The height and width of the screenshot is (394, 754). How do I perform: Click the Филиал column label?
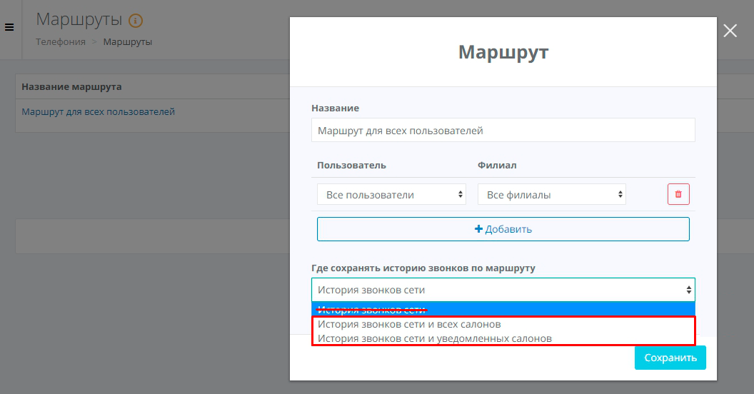(497, 165)
